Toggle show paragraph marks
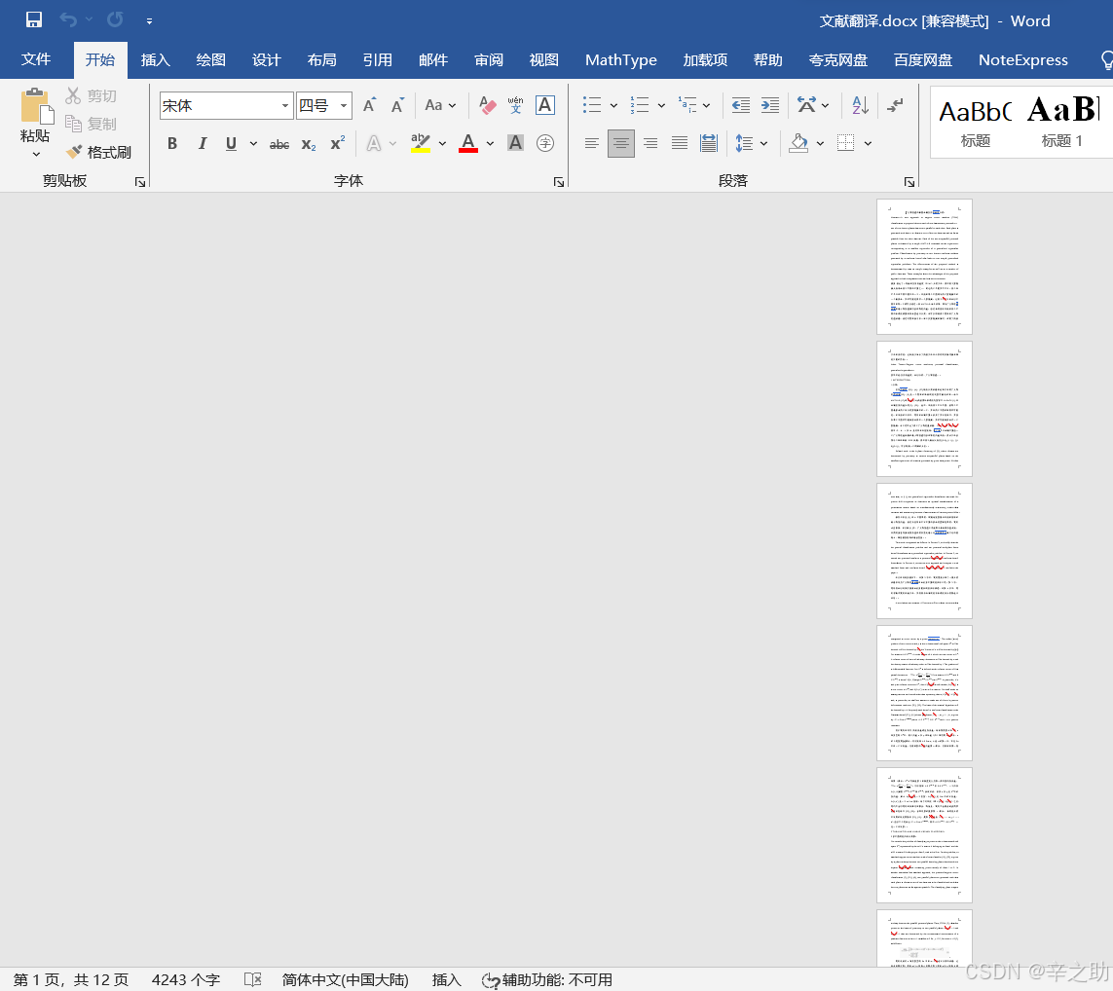 click(896, 106)
